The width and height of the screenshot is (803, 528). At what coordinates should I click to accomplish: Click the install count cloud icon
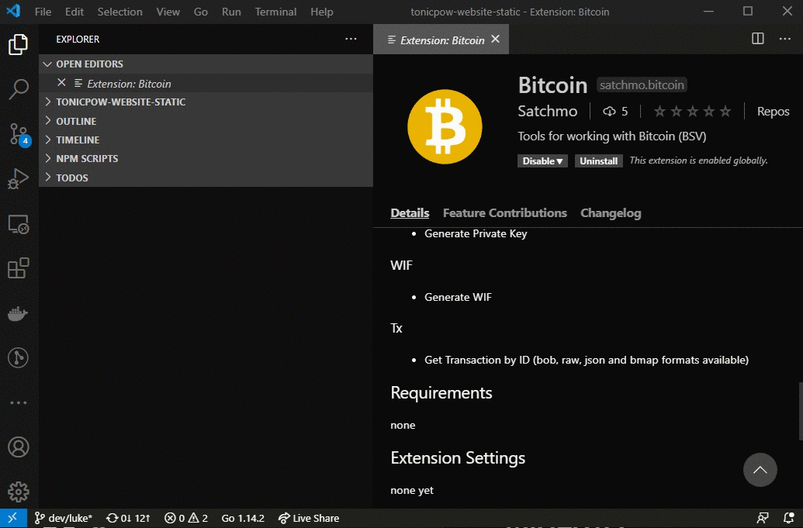pyautogui.click(x=609, y=111)
